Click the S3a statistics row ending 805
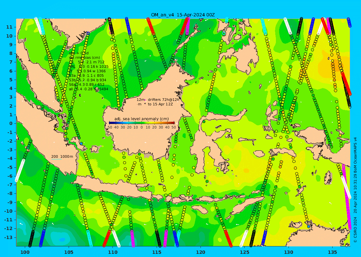361x257 pixels. [x=86, y=75]
